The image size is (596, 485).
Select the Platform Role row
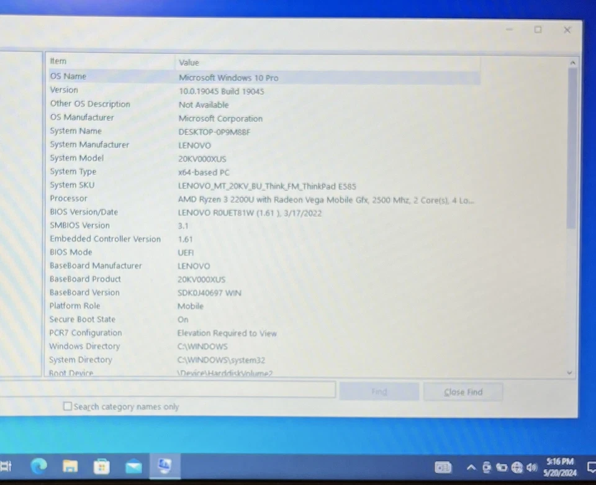[x=264, y=306]
